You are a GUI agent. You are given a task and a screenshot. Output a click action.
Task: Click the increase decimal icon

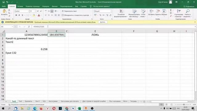click(107, 15)
